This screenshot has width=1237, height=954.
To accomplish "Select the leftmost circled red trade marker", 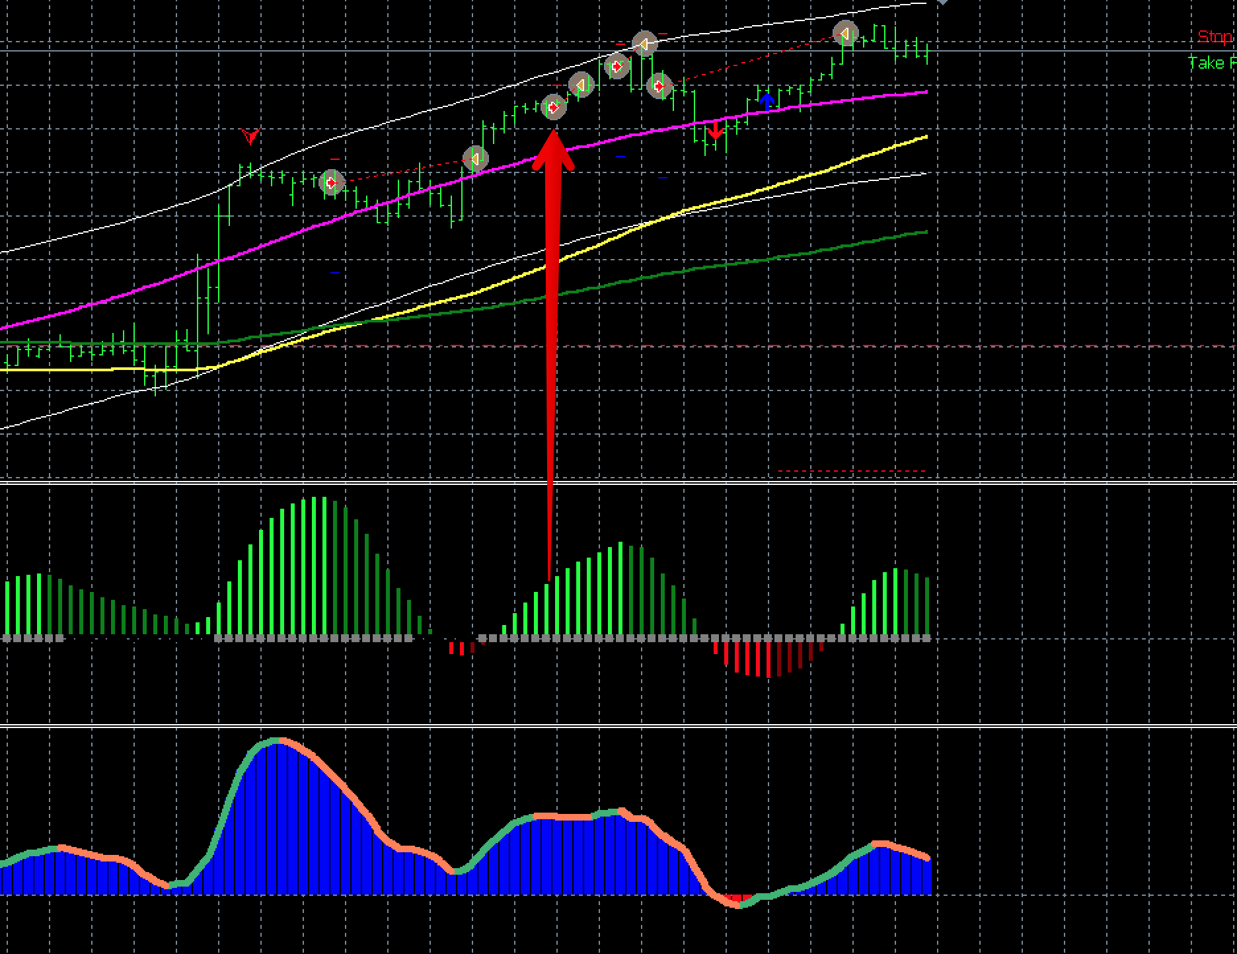I will coord(332,182).
